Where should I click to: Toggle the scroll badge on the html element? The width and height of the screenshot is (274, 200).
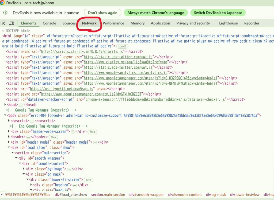click(122, 46)
